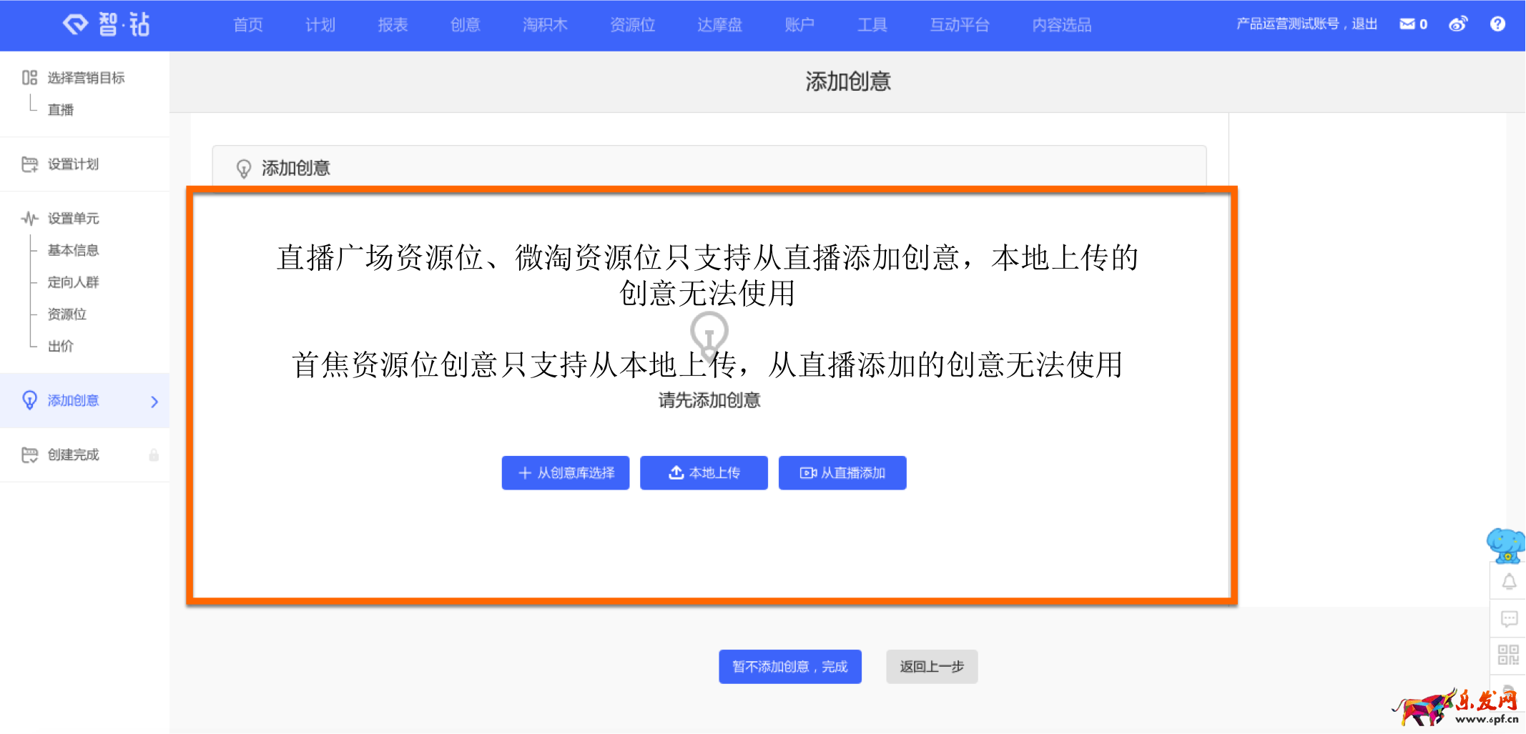Click the blue elephant mascot assistant
The image size is (1526, 734).
coord(1506,545)
